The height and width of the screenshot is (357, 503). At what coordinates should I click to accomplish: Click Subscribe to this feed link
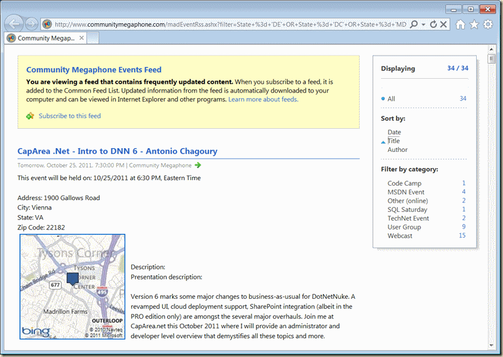(x=69, y=116)
